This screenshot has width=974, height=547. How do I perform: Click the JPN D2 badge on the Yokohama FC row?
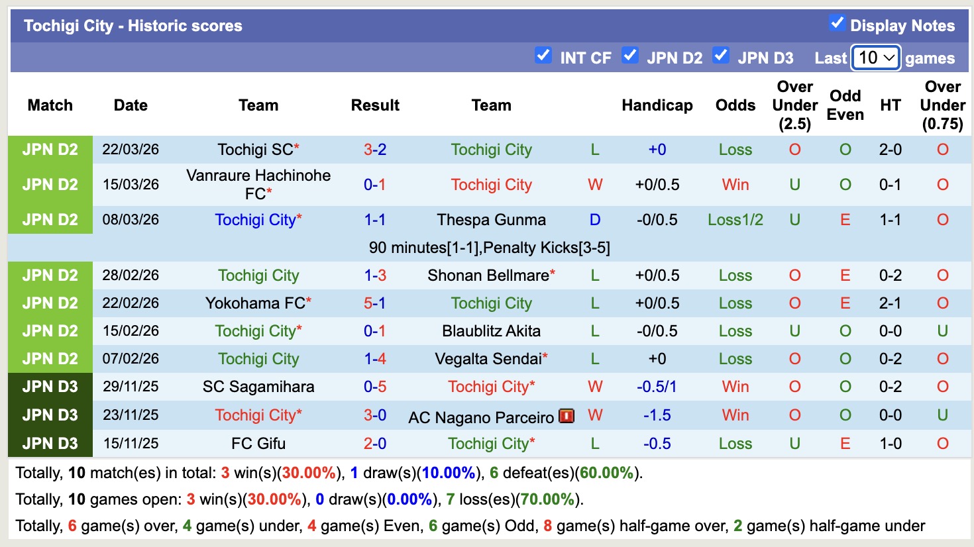50,303
